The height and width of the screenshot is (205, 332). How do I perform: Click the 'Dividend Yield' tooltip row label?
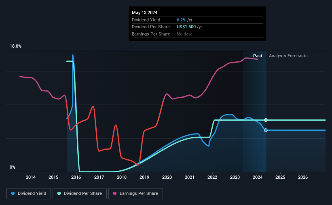pos(146,20)
